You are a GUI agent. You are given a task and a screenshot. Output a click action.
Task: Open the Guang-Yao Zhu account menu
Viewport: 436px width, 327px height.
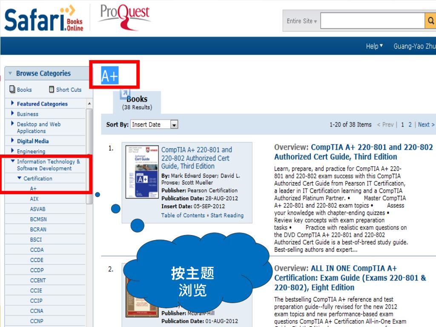(414, 46)
